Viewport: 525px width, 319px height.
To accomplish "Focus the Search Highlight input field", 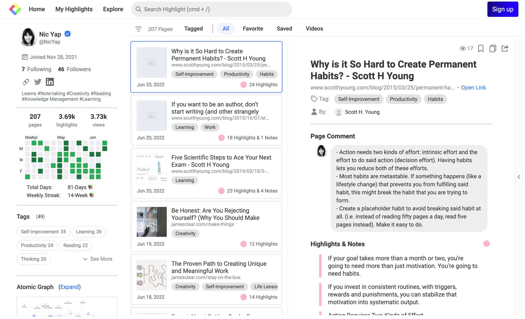I will coord(212,9).
